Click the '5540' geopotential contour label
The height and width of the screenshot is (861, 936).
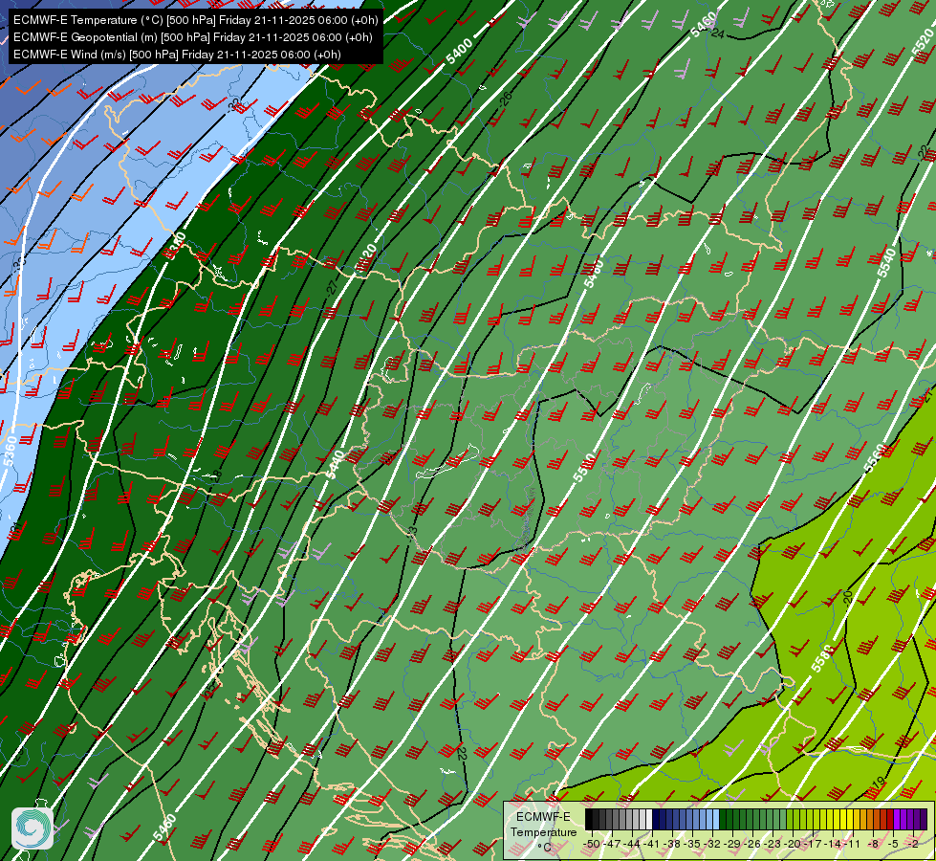[887, 263]
